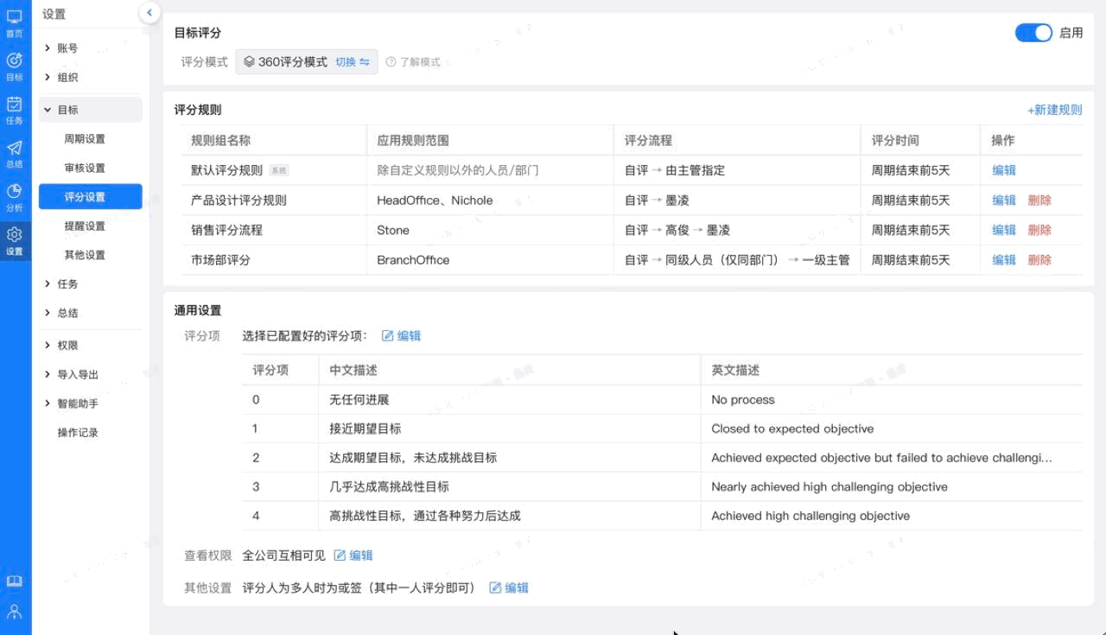The width and height of the screenshot is (1106, 635).
Task: Edit the 市场部评分 rule
Action: 1004,260
